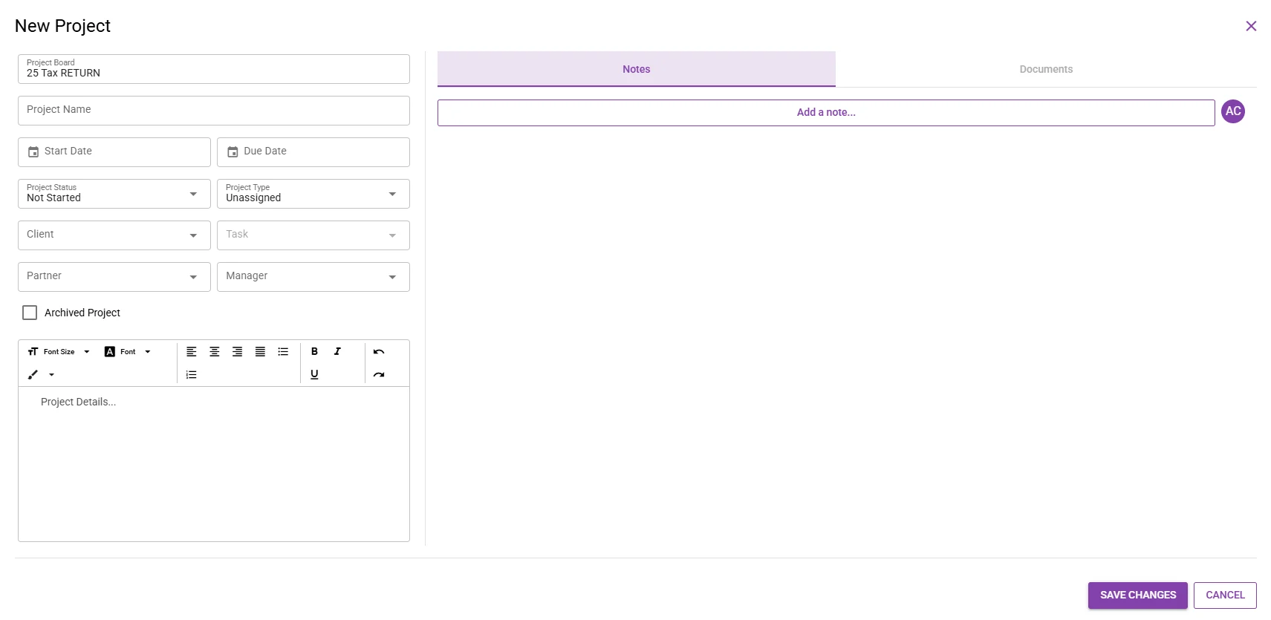Redo edit in details editor

tap(379, 374)
